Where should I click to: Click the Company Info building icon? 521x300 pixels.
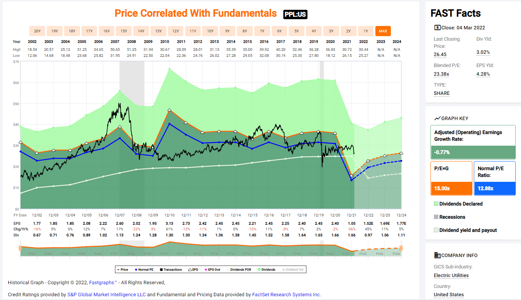438,255
